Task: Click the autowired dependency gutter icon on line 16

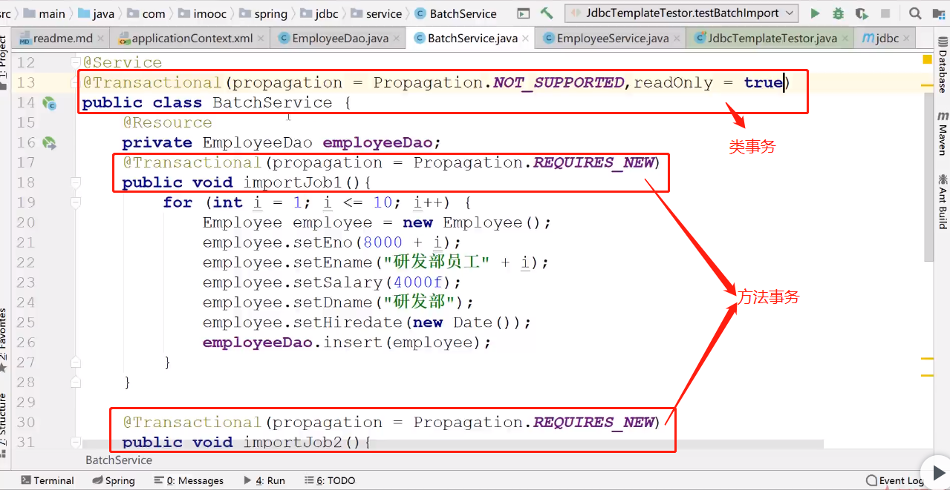Action: pyautogui.click(x=50, y=143)
